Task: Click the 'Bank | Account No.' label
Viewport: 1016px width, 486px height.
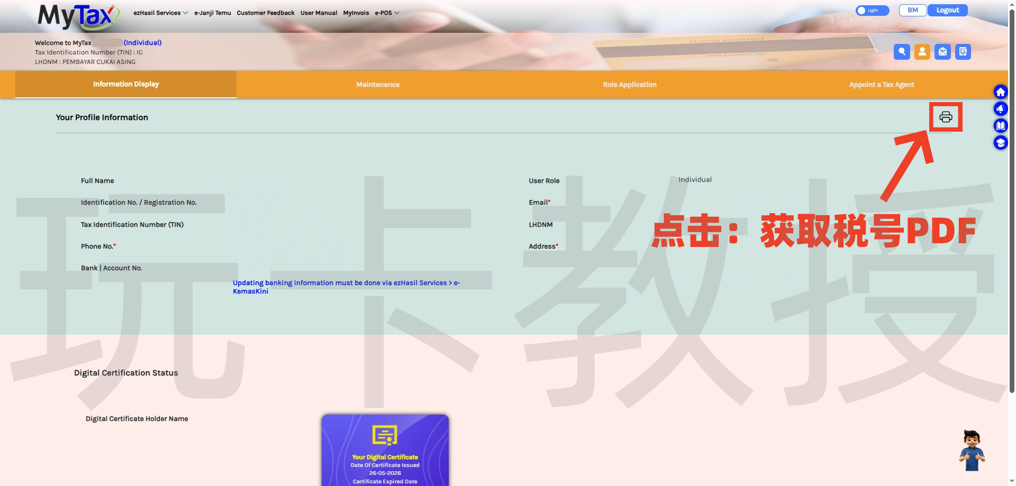Action: pos(112,268)
